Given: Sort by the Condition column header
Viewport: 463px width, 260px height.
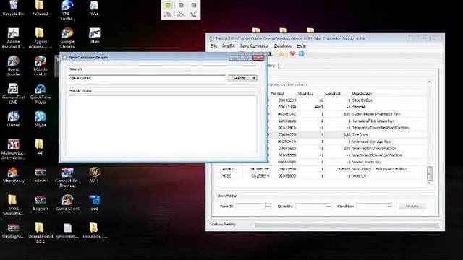Looking at the screenshot, I should tap(333, 93).
